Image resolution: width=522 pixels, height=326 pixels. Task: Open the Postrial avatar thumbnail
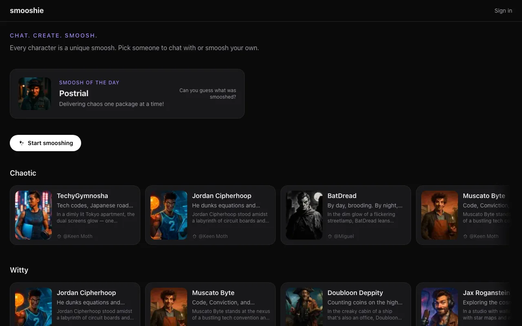[35, 94]
